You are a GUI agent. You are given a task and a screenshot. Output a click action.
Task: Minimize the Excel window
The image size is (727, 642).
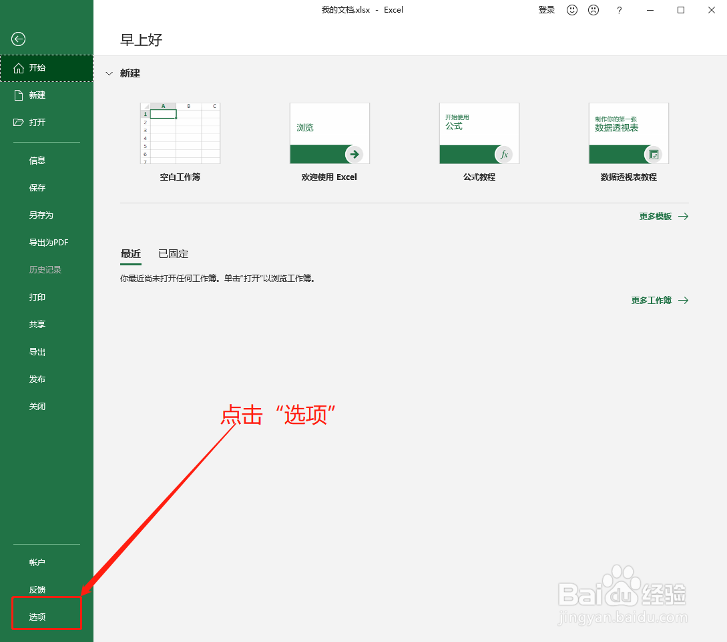click(x=650, y=10)
